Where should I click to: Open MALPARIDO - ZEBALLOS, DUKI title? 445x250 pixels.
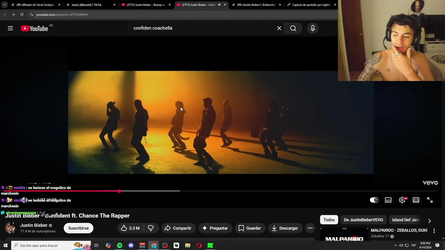pos(399,230)
